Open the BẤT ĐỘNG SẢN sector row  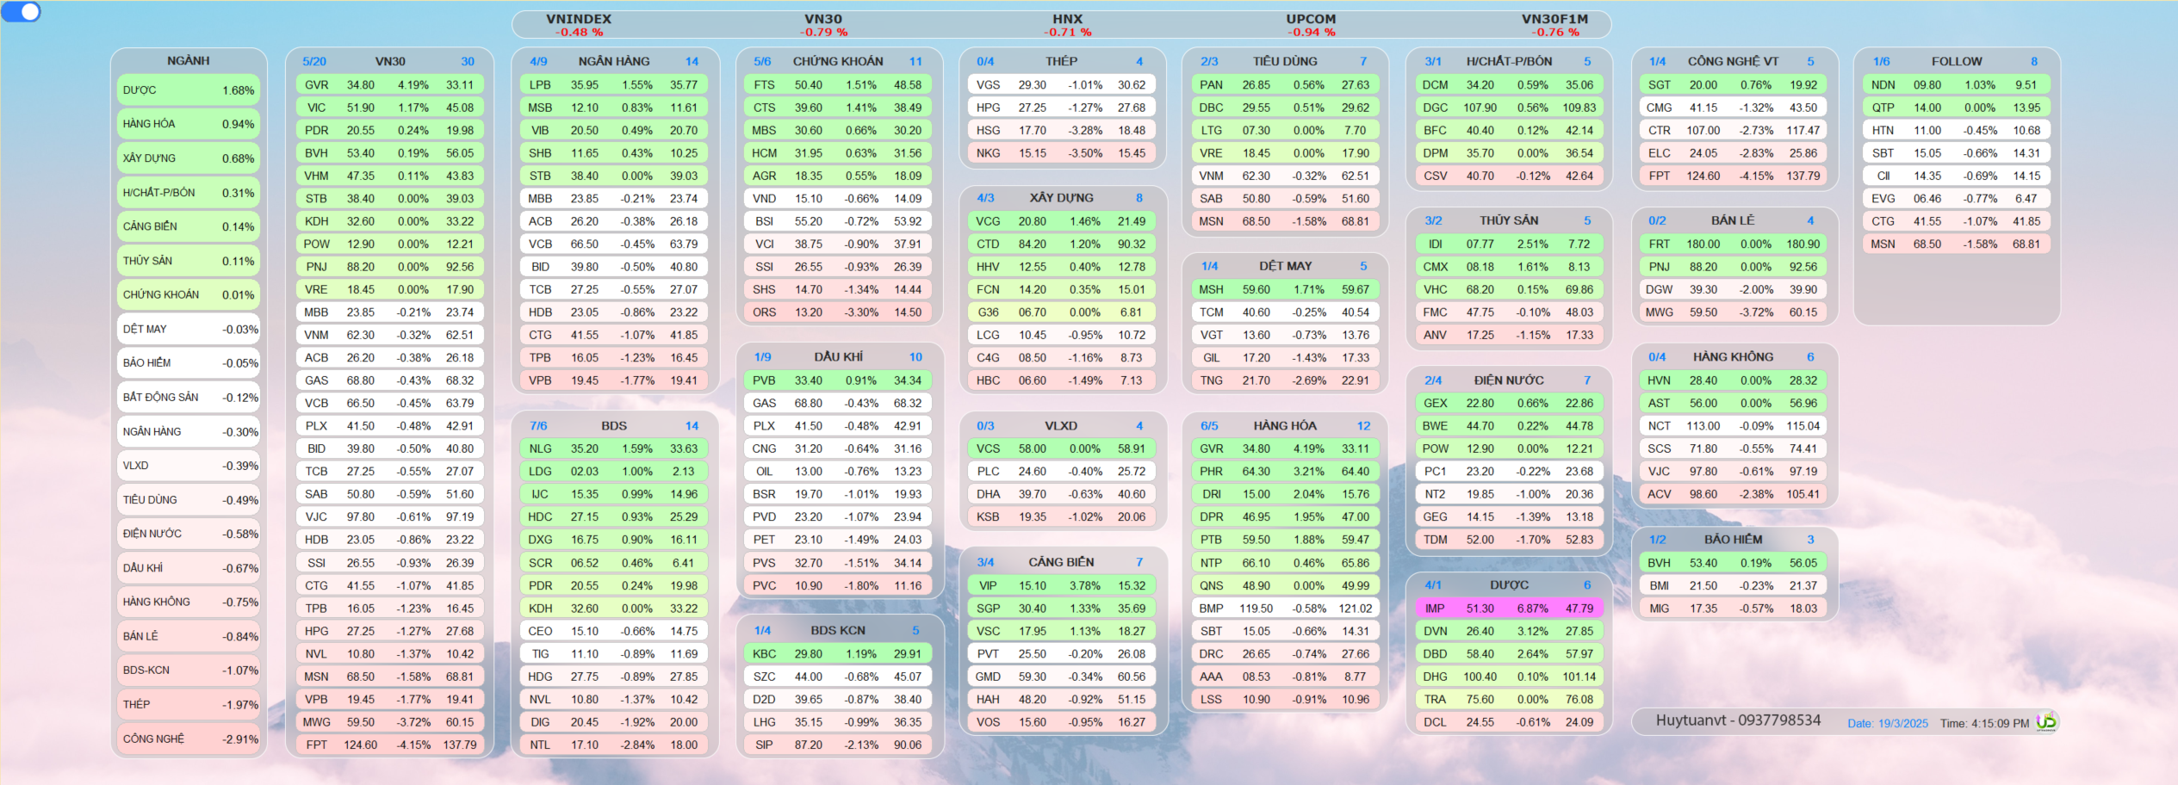(189, 398)
